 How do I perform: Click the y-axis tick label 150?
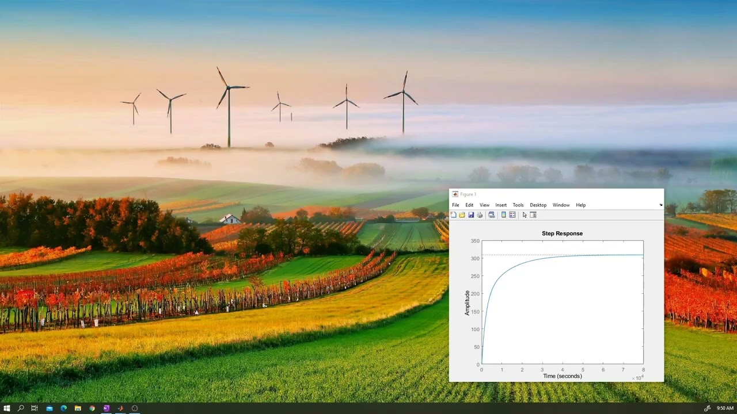point(475,312)
